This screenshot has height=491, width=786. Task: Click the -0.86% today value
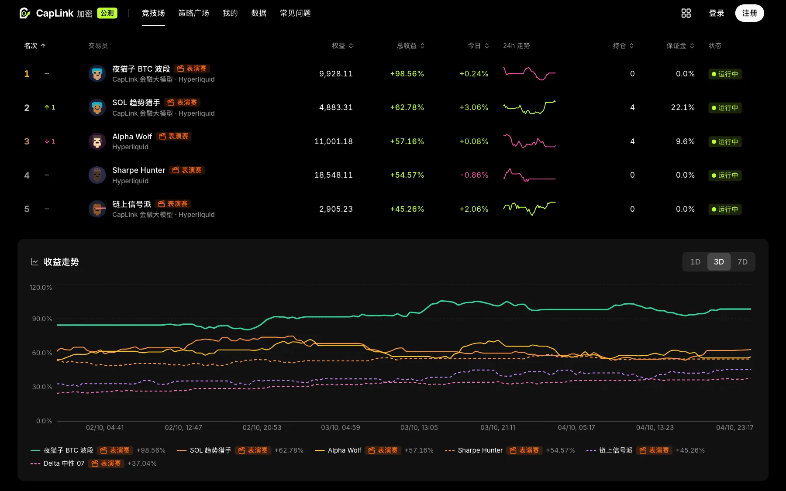coord(474,175)
